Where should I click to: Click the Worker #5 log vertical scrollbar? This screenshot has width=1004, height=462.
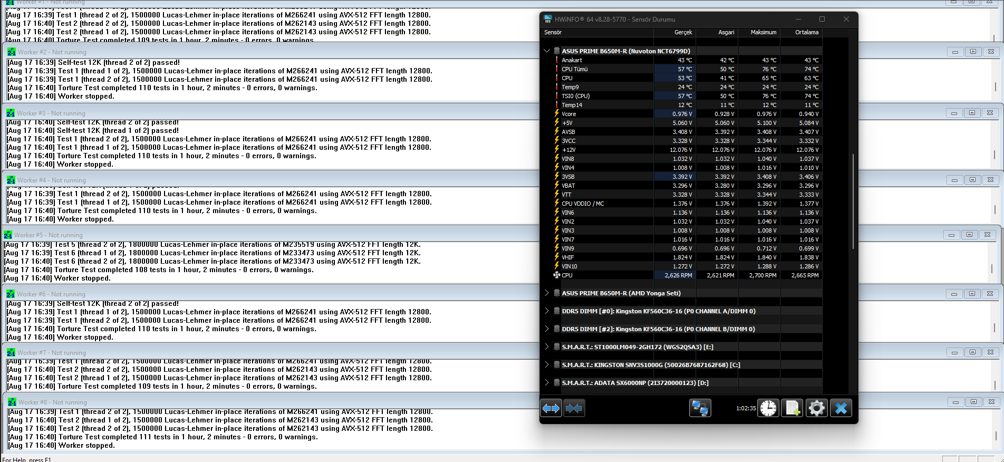click(992, 269)
